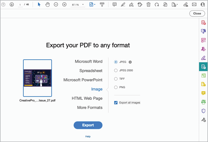Open Protect shield sidebar tool

click(x=204, y=111)
